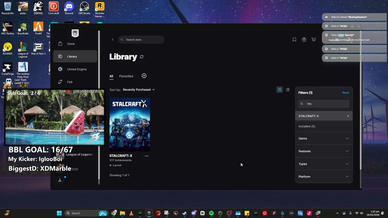Open the STALCRAFT: X cover thumbnail

coord(130,124)
